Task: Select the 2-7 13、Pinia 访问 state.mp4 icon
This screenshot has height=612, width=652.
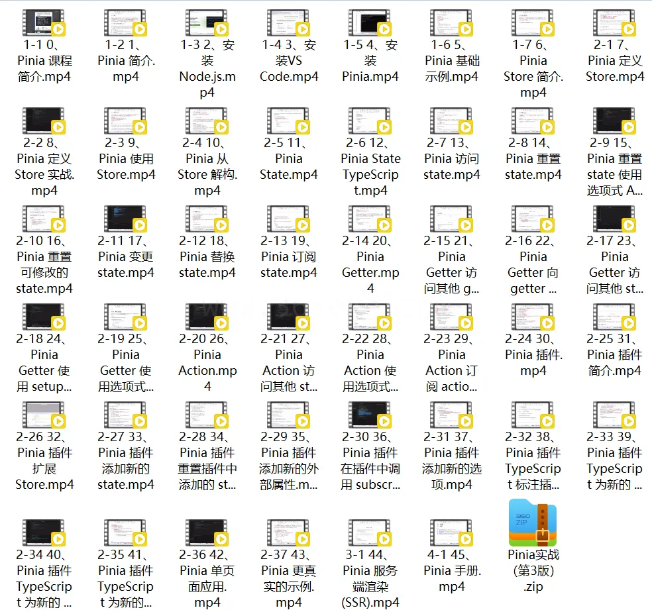Action: pos(452,121)
